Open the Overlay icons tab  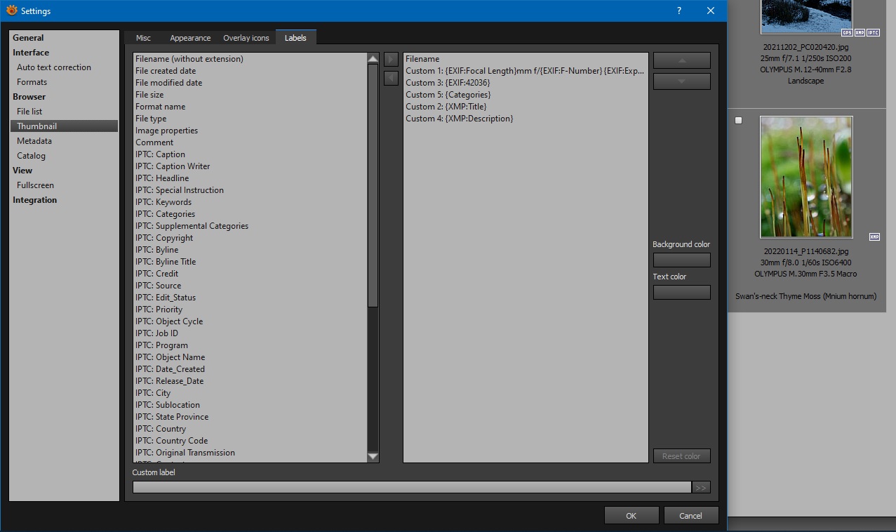(x=246, y=38)
